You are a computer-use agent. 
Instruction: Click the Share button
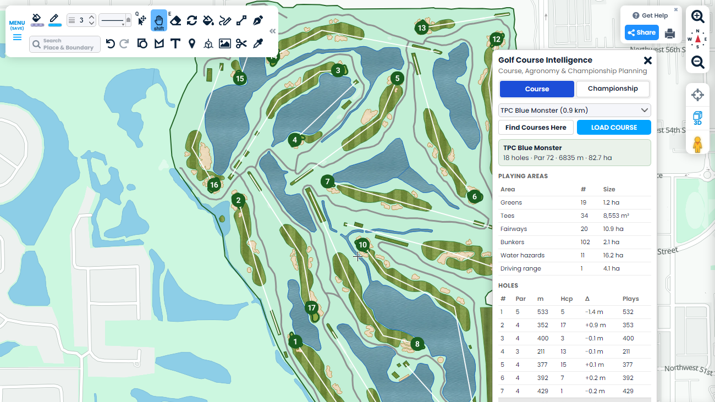click(642, 32)
